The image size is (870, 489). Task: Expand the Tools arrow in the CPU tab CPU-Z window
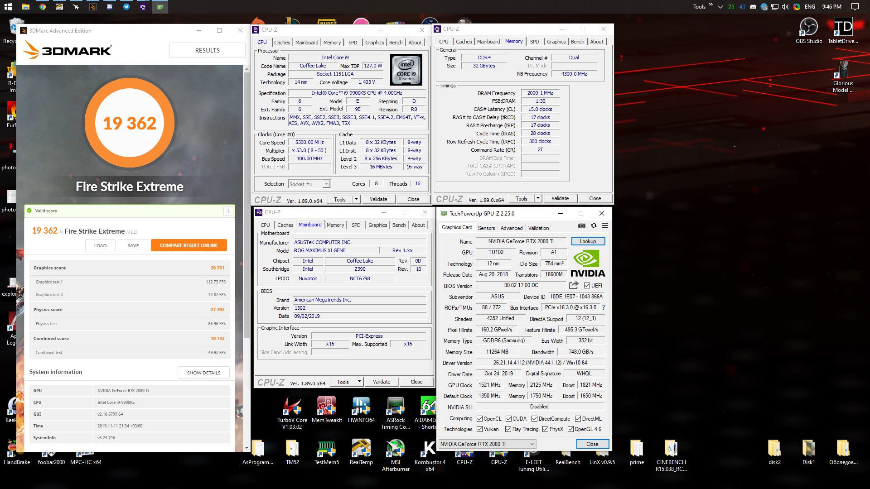[356, 199]
